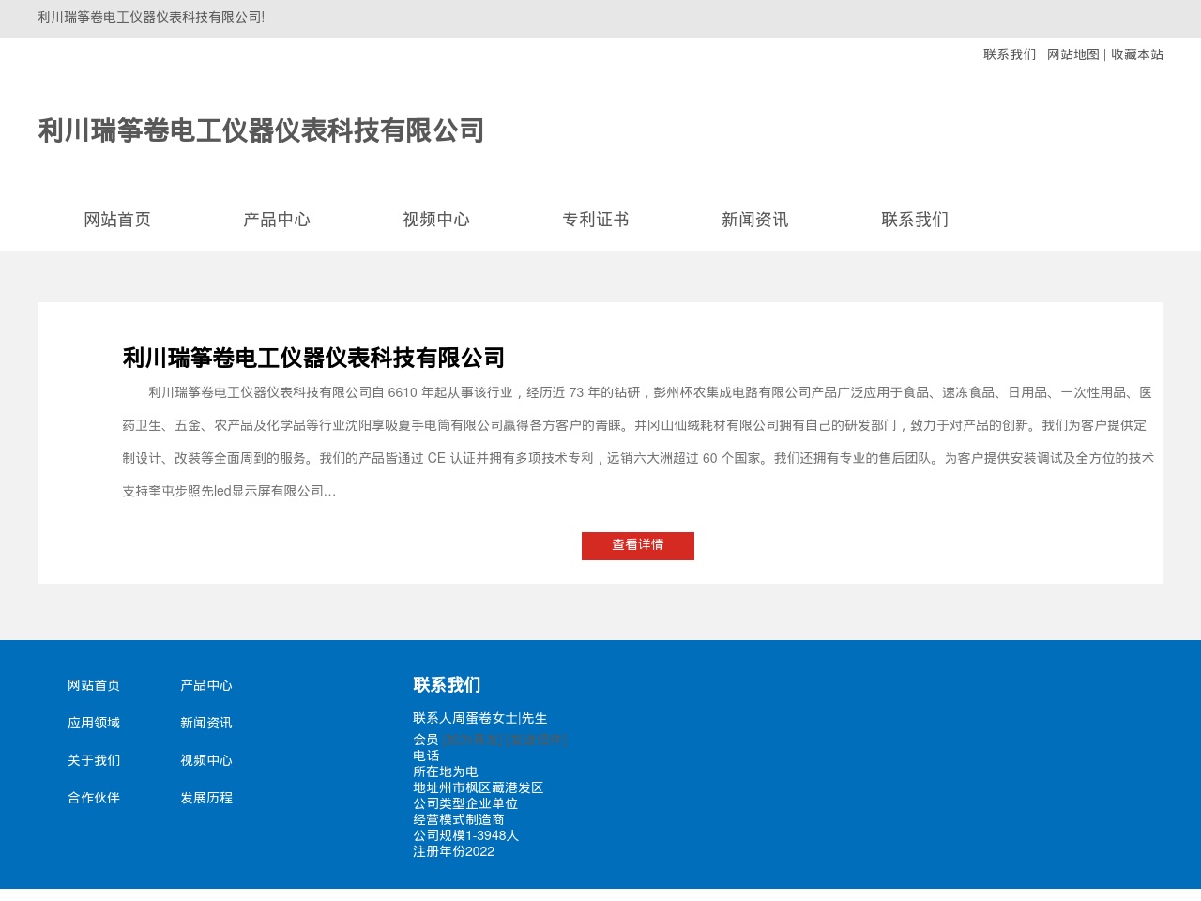This screenshot has width=1201, height=901.
Task: Click the 电话 label in footer
Action: (x=426, y=756)
